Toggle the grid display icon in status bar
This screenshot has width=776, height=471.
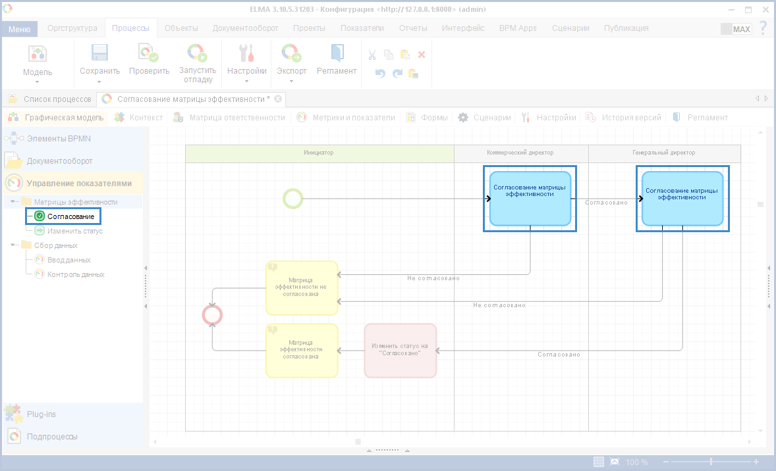pyautogui.click(x=599, y=462)
